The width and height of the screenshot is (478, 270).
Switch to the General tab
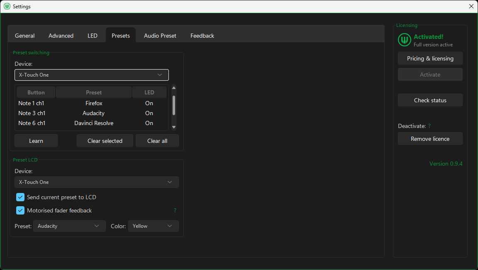(x=25, y=36)
